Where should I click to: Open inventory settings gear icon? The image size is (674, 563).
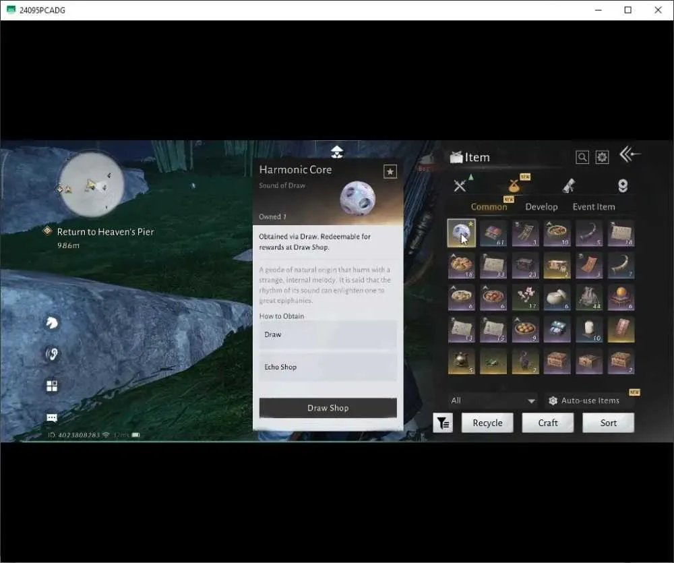602,157
